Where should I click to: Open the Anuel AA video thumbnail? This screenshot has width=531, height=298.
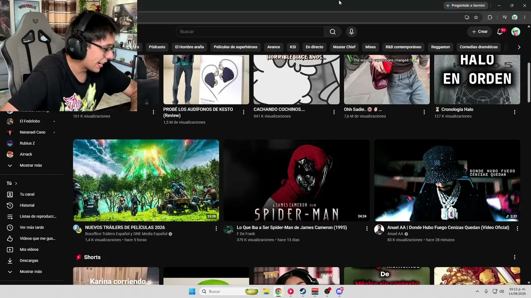447,180
